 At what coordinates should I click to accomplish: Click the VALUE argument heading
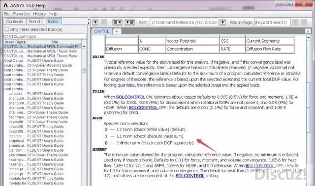click(x=98, y=57)
